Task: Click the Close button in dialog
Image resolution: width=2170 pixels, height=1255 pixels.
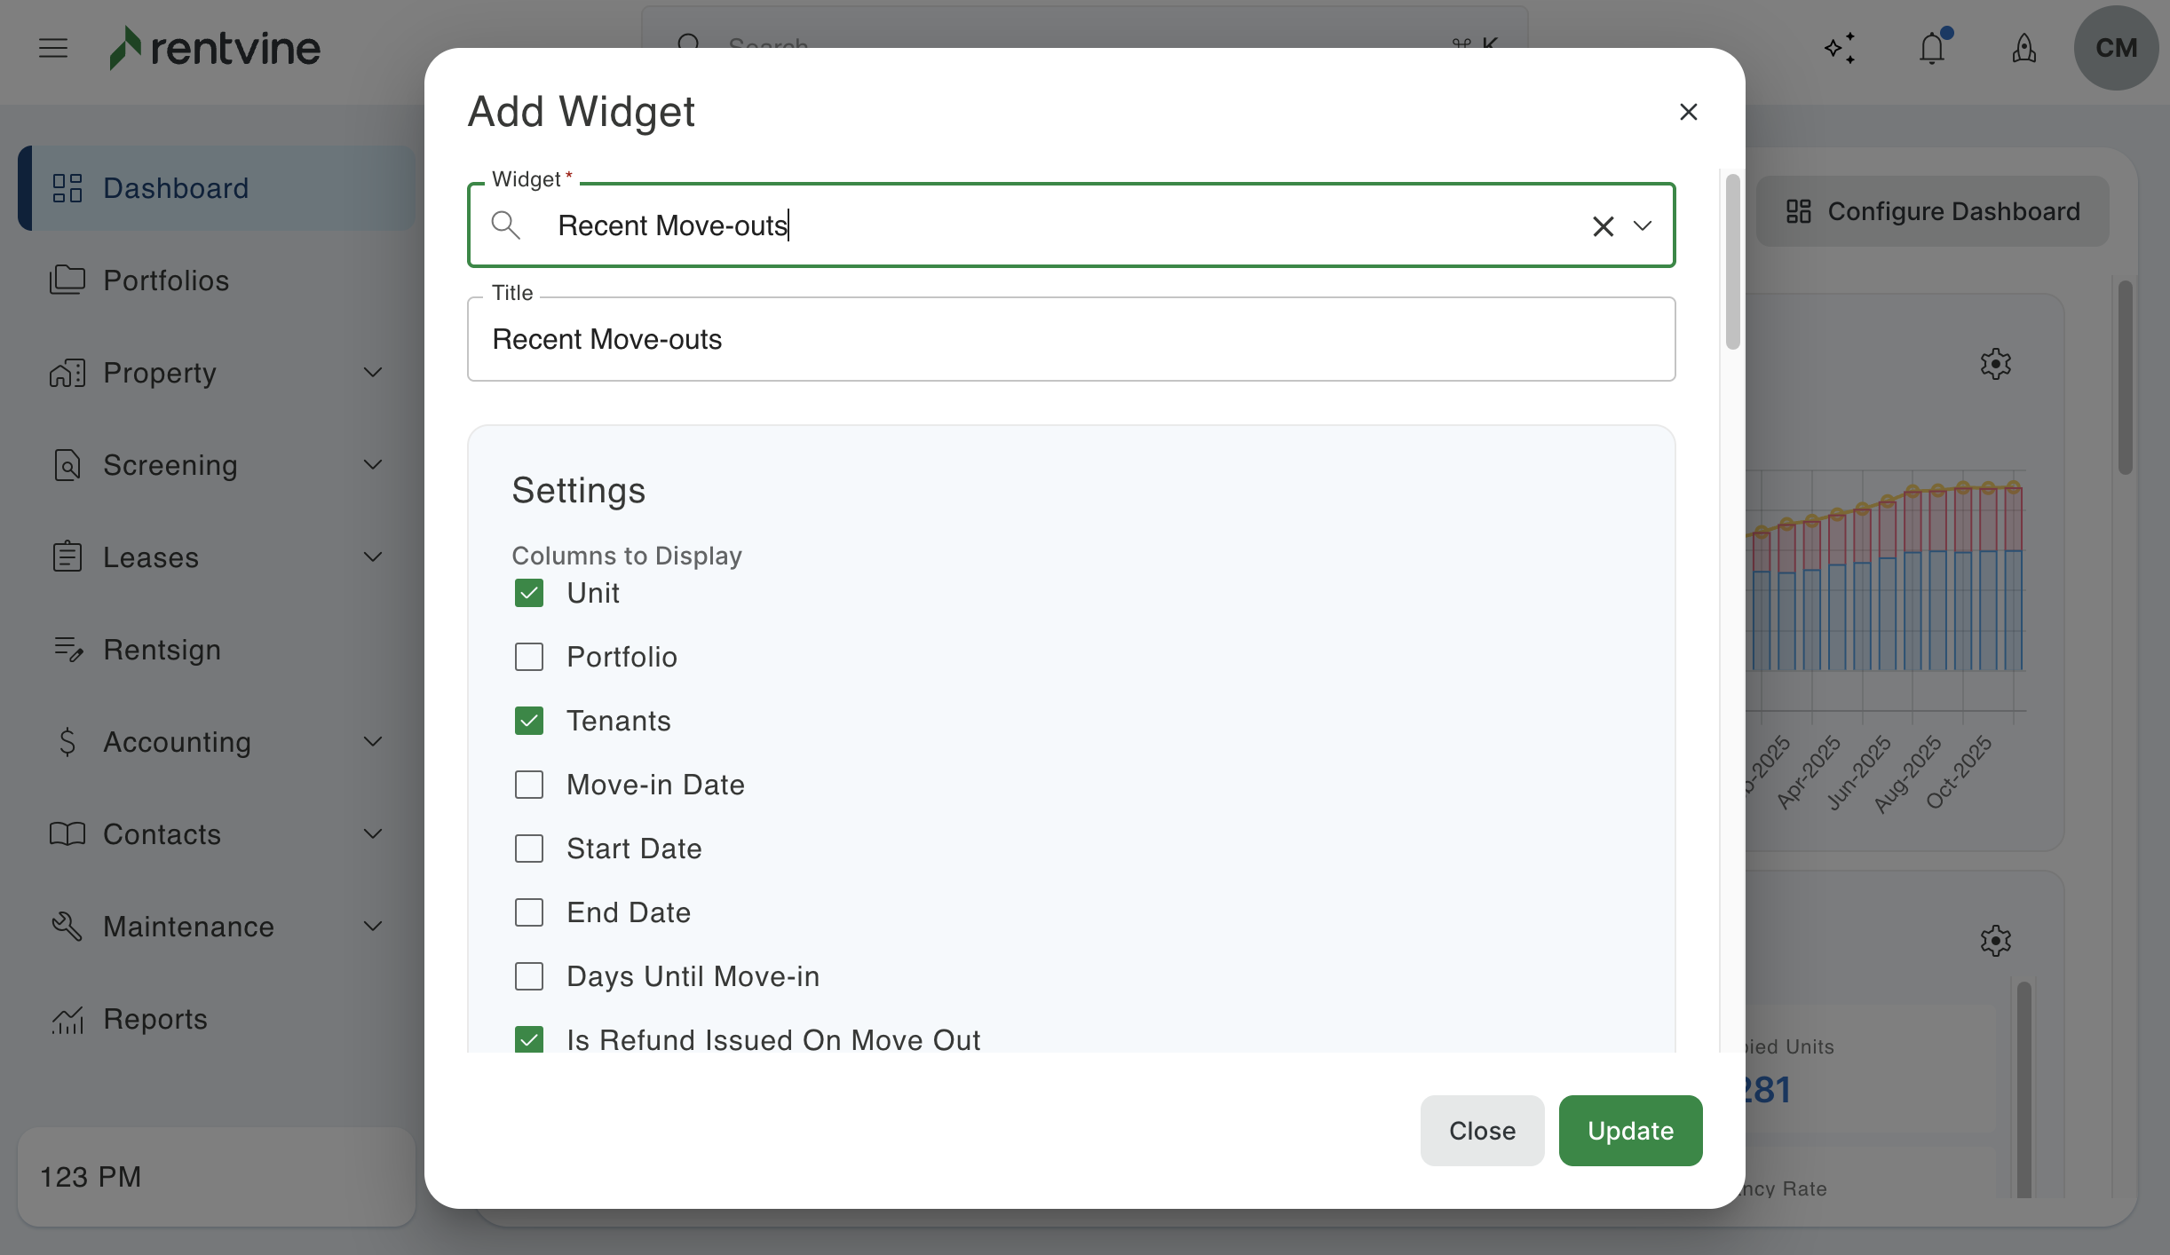Action: pos(1482,1131)
